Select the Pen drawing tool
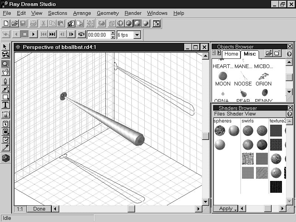 [x=6, y=81]
